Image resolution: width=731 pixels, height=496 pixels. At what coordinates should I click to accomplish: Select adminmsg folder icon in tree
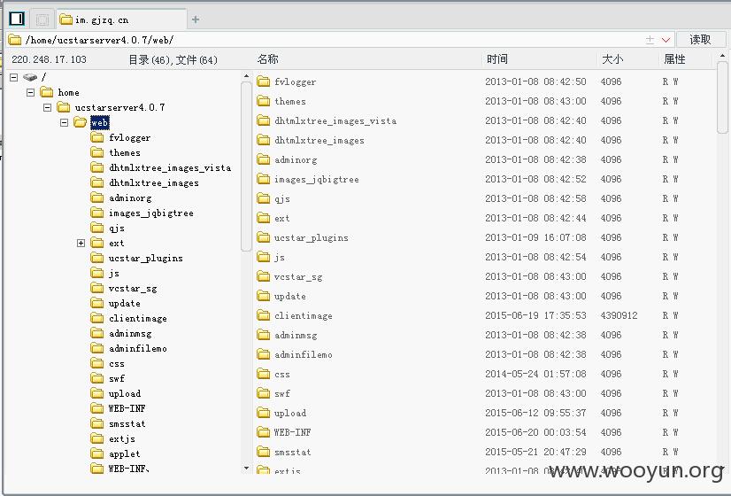tap(97, 333)
